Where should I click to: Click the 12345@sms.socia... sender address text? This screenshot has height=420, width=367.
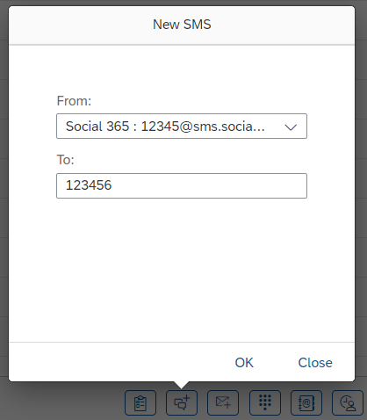(203, 127)
